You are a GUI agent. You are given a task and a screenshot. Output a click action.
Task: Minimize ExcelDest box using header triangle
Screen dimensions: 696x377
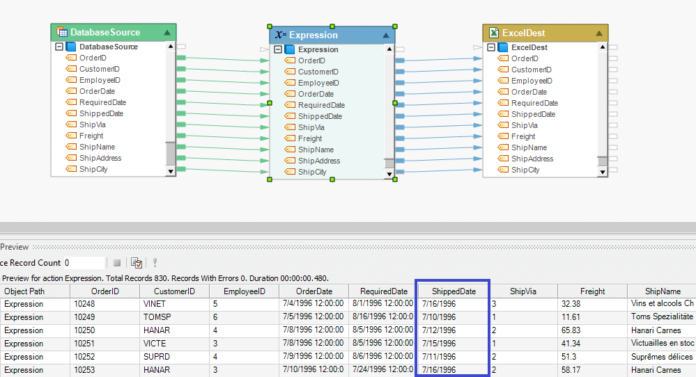tap(598, 33)
